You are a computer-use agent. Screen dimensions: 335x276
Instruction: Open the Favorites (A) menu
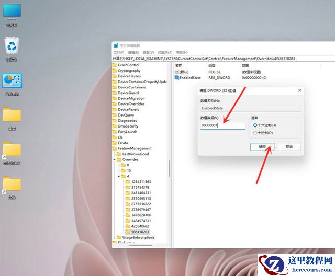(x=165, y=52)
